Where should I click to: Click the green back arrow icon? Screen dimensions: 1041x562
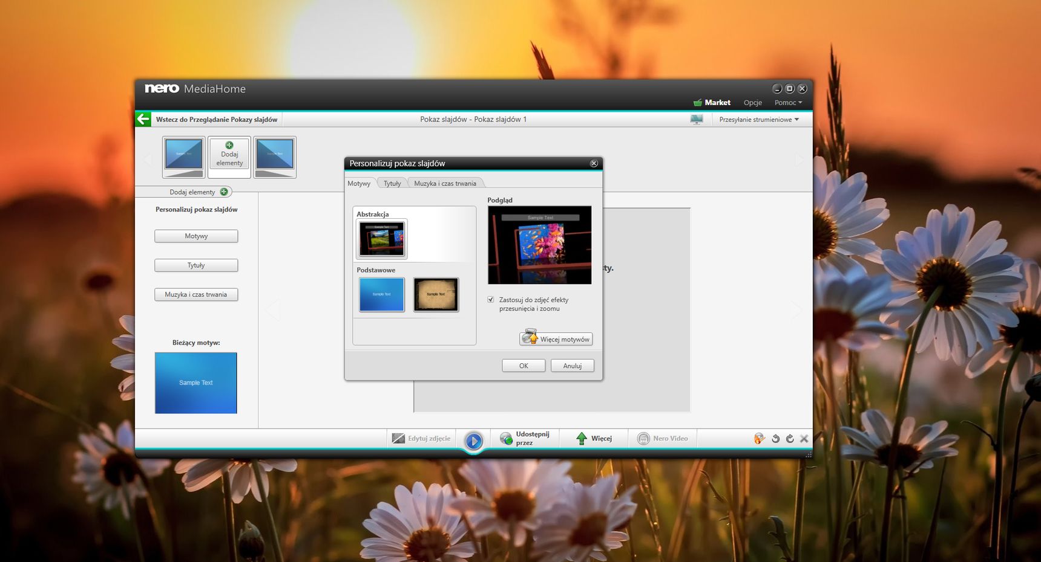(143, 119)
